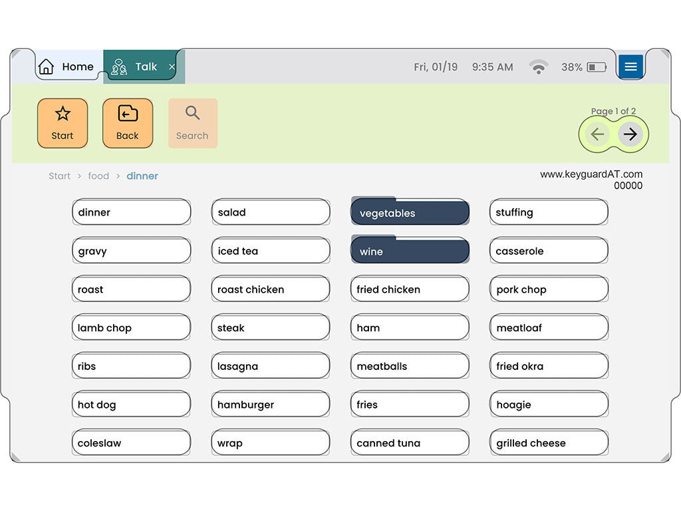Tap the grilled cheese button
This screenshot has height=511, width=681.
tap(549, 443)
